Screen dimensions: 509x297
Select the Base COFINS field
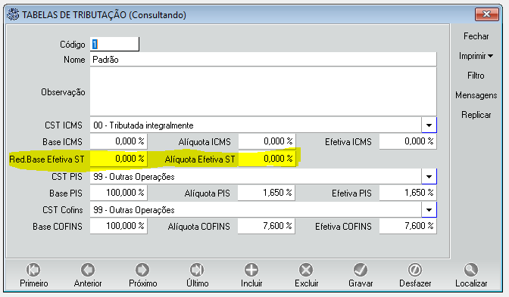[x=118, y=226]
